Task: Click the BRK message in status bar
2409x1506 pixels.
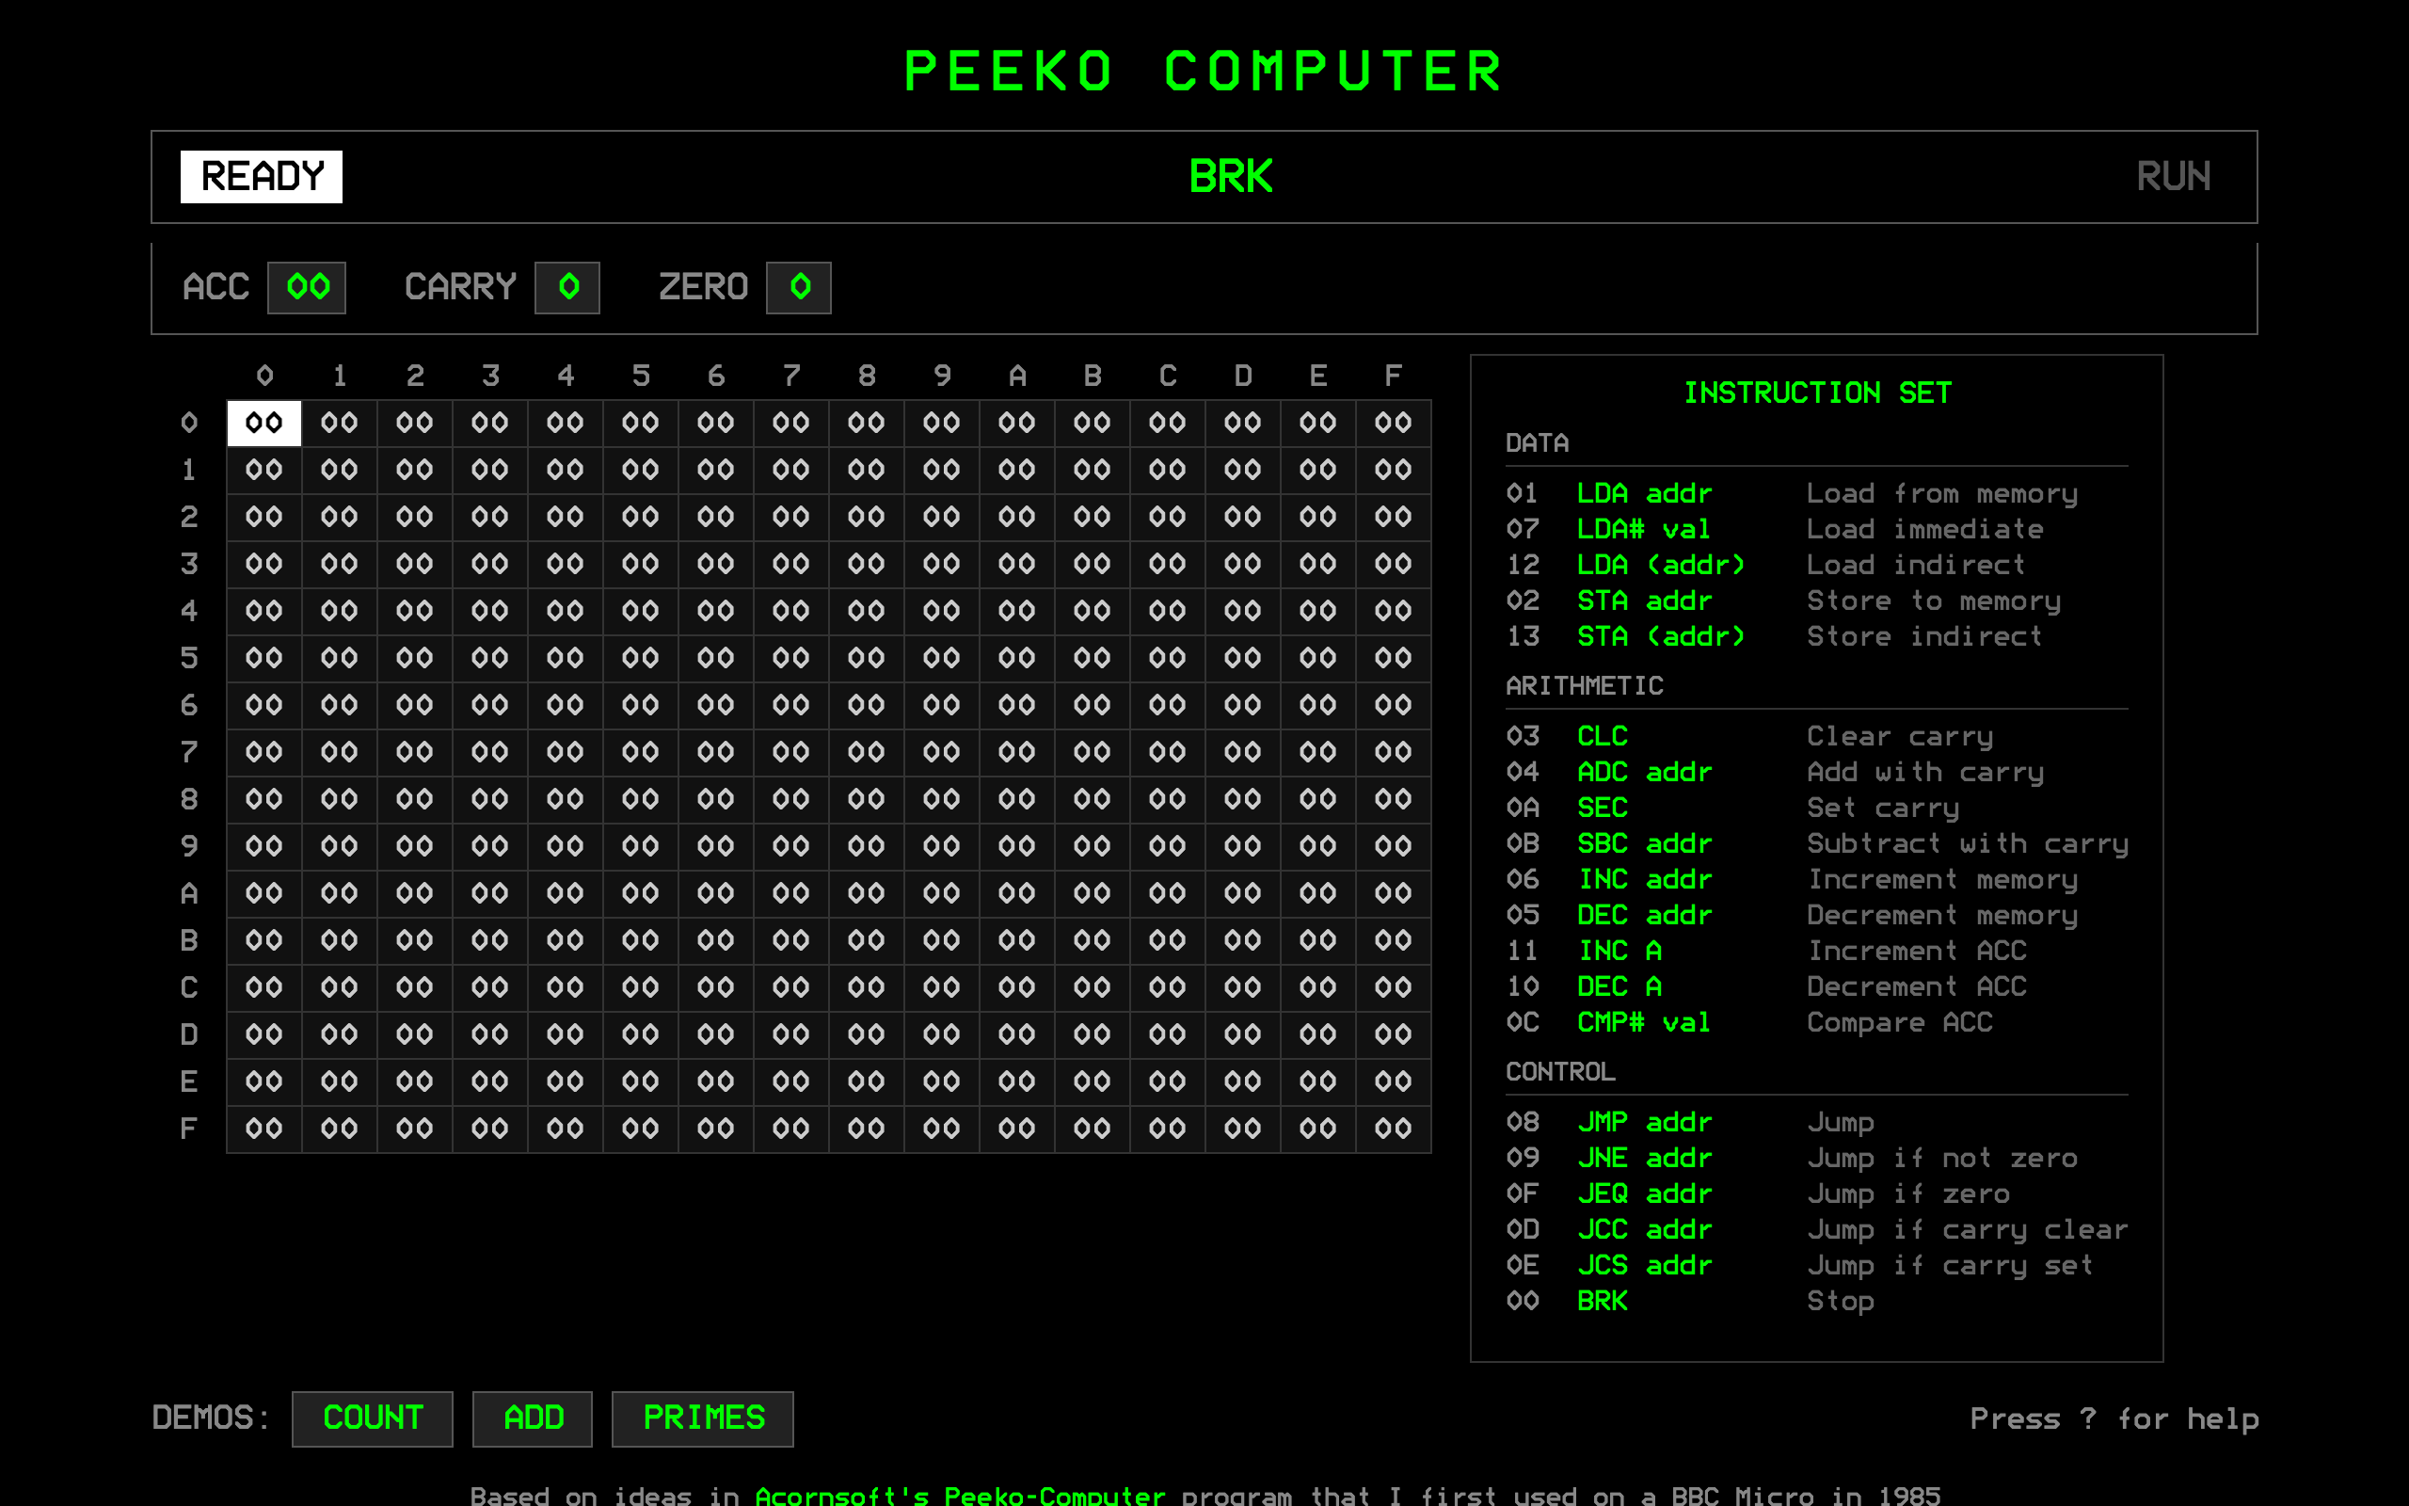Action: click(x=1232, y=176)
